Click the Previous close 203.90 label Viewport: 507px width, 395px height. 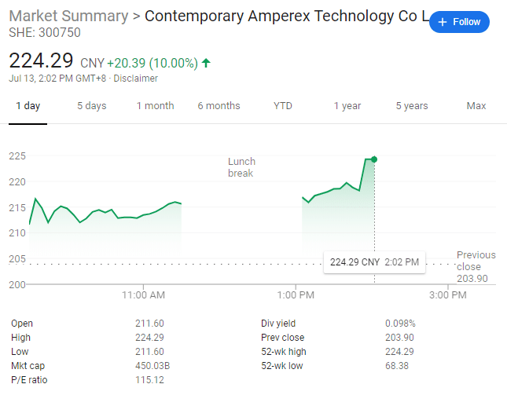[476, 266]
